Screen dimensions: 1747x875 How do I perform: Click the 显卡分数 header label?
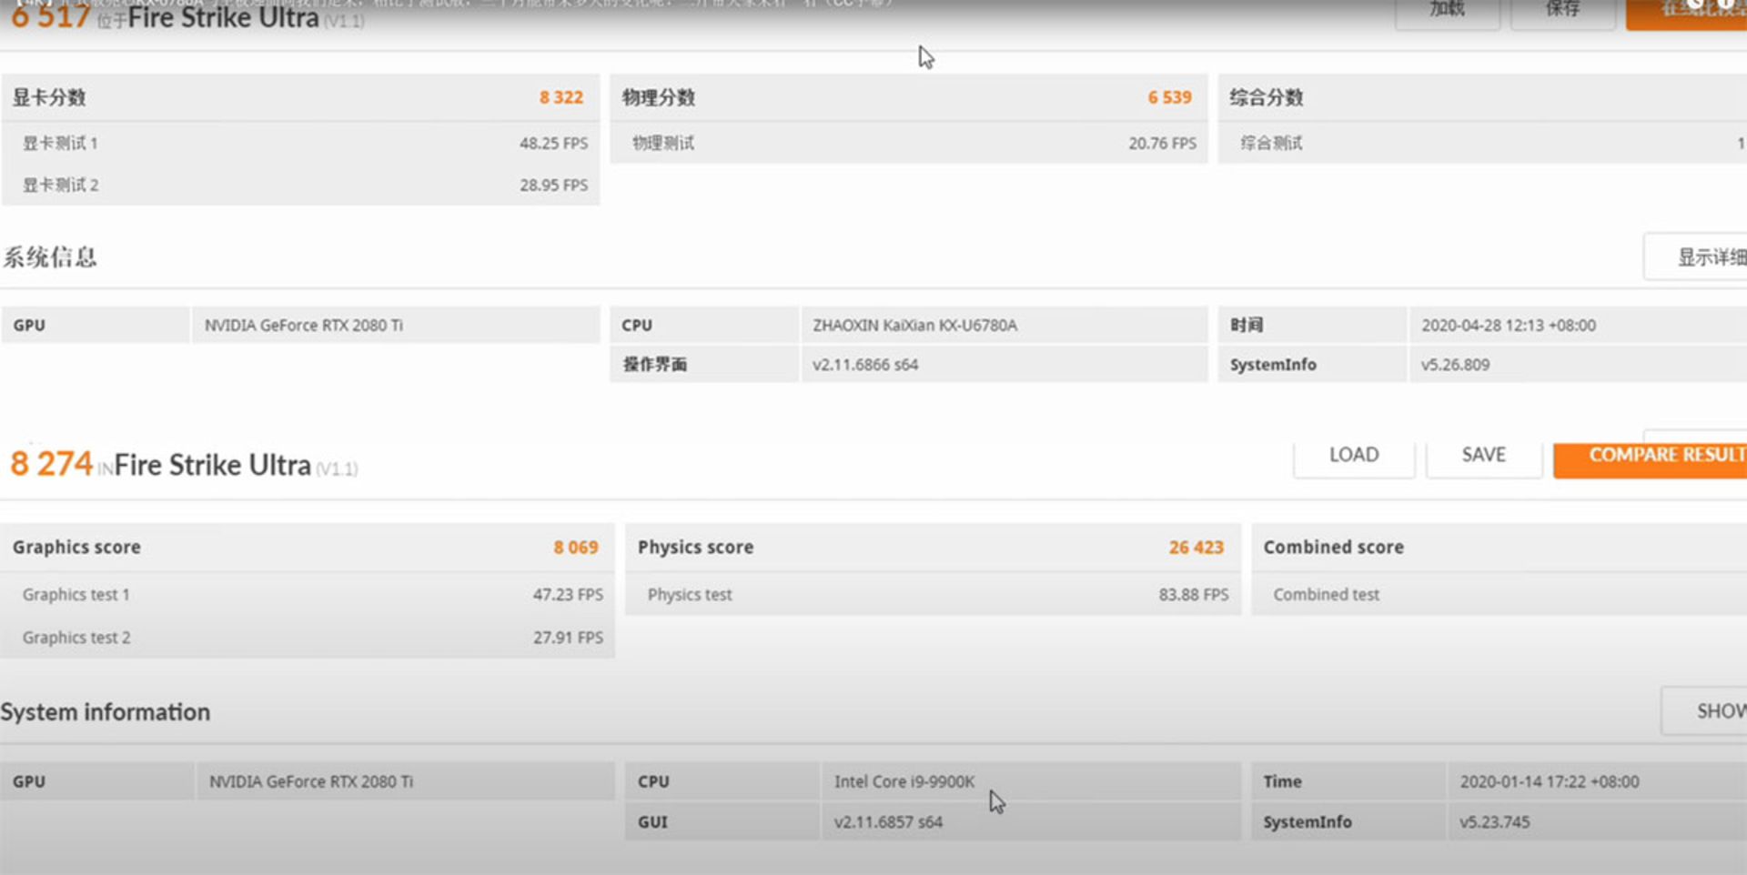tap(49, 97)
